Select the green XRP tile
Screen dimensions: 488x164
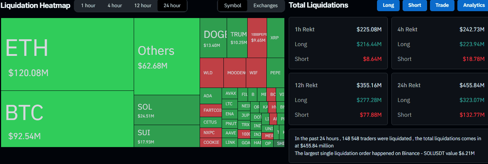coord(275,38)
